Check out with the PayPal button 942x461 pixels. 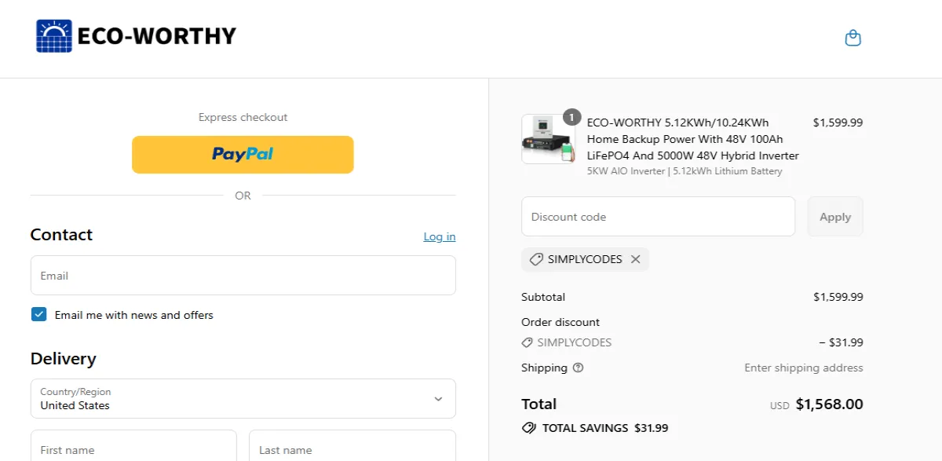pyautogui.click(x=243, y=154)
